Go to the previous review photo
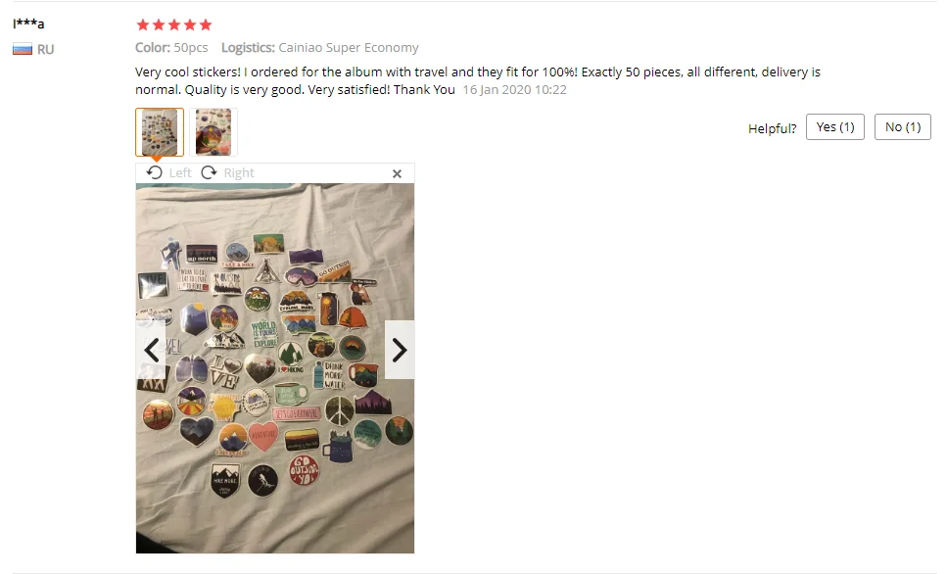Image resolution: width=947 pixels, height=574 pixels. [x=151, y=350]
